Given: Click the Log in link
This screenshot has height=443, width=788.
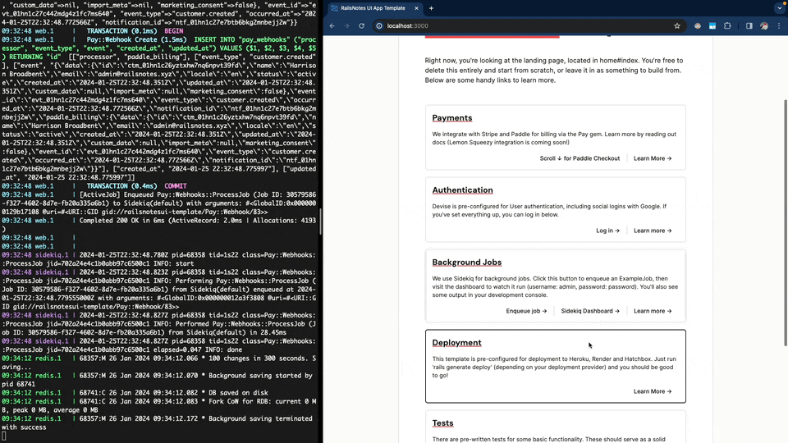Looking at the screenshot, I should 607,231.
